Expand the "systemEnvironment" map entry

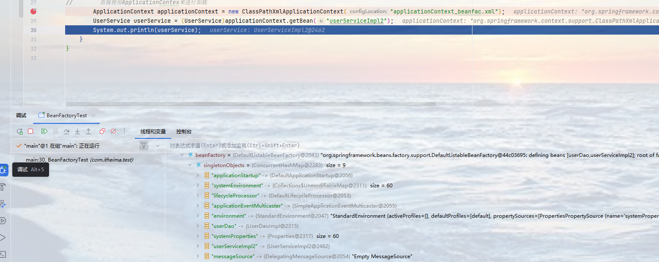198,186
